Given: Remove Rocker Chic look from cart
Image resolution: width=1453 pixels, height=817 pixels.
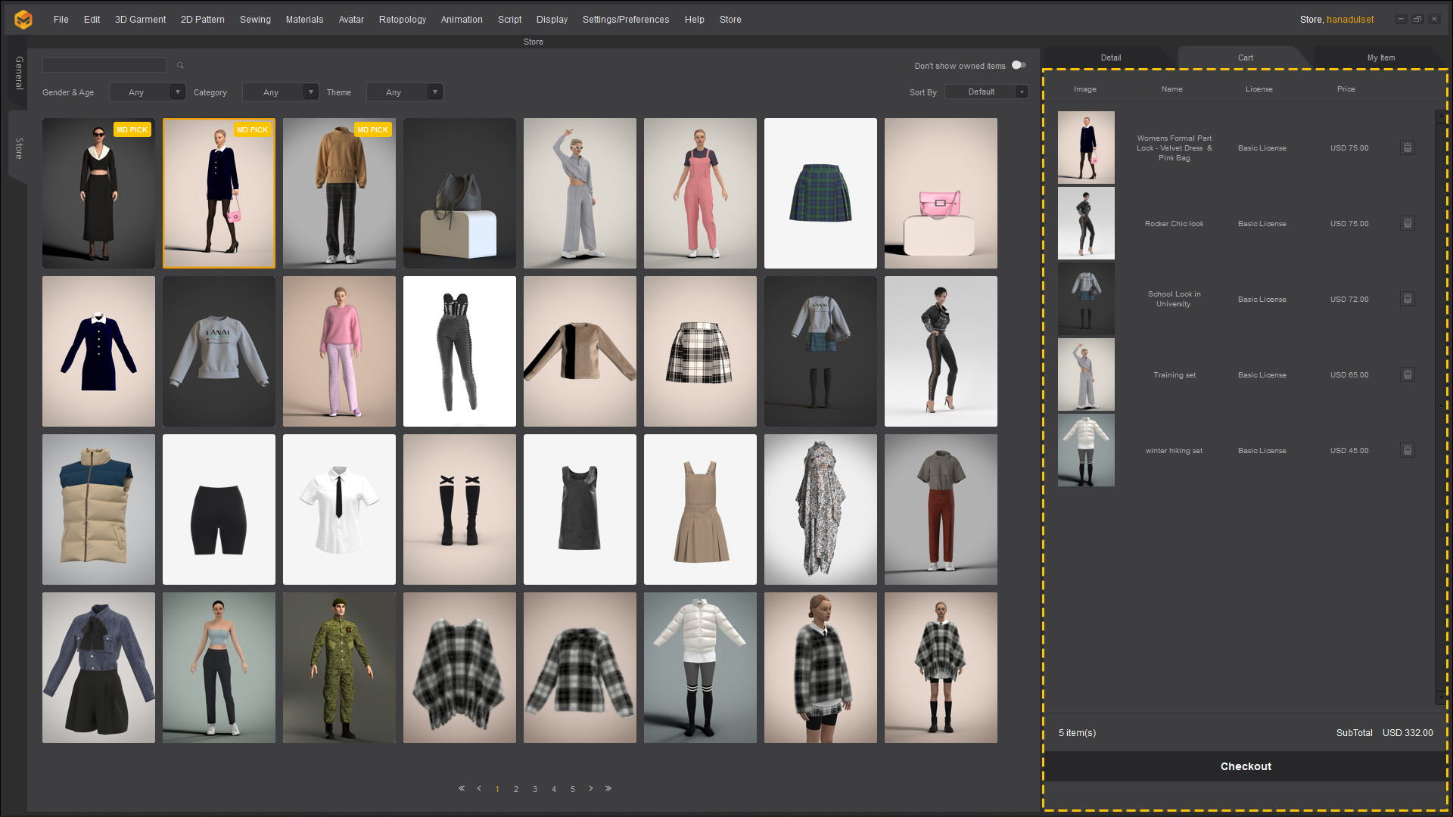Looking at the screenshot, I should [1407, 224].
